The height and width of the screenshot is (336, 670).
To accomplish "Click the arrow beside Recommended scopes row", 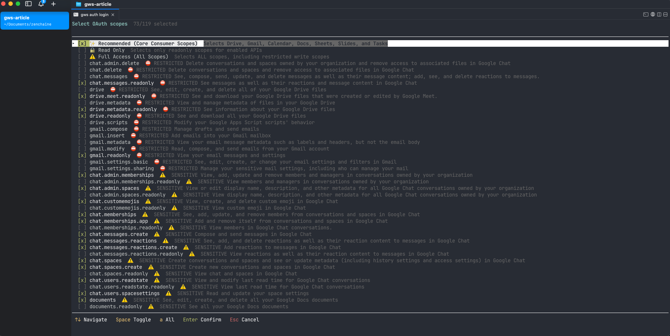I will point(73,43).
